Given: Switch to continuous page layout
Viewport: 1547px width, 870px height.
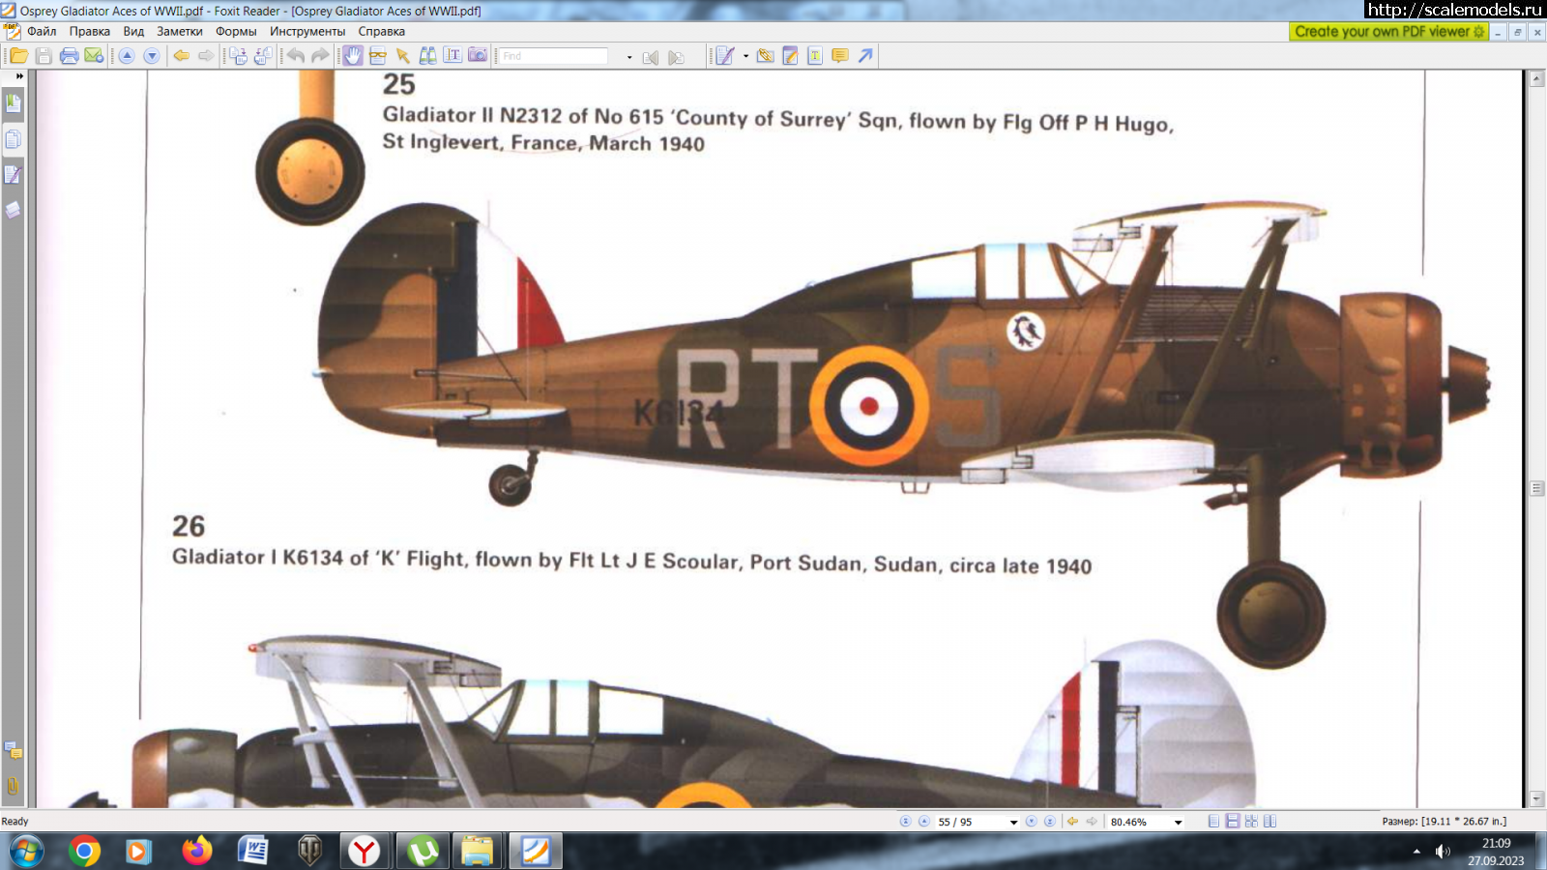Looking at the screenshot, I should [x=1233, y=822].
